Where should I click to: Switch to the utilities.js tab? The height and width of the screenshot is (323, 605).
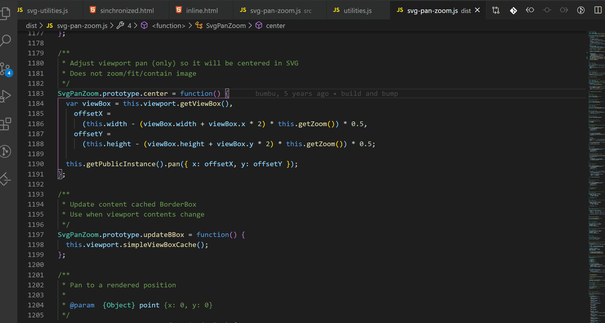(357, 11)
